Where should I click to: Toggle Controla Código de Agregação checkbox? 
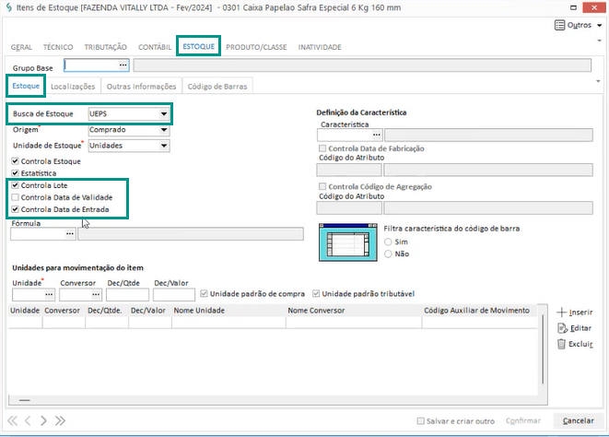click(322, 186)
